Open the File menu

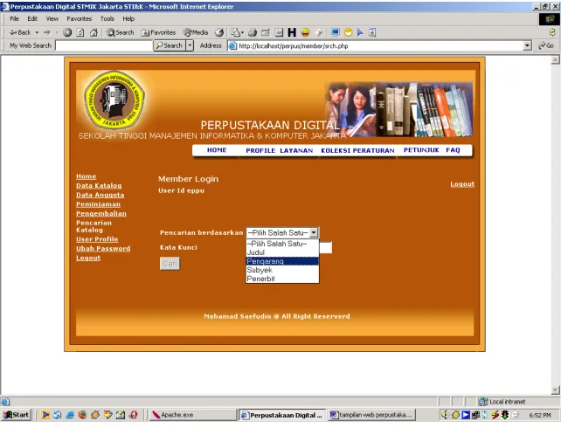click(15, 19)
